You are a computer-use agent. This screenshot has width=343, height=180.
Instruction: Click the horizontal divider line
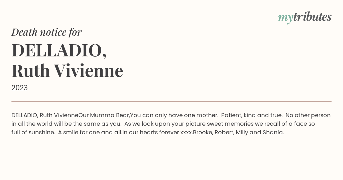171,101
